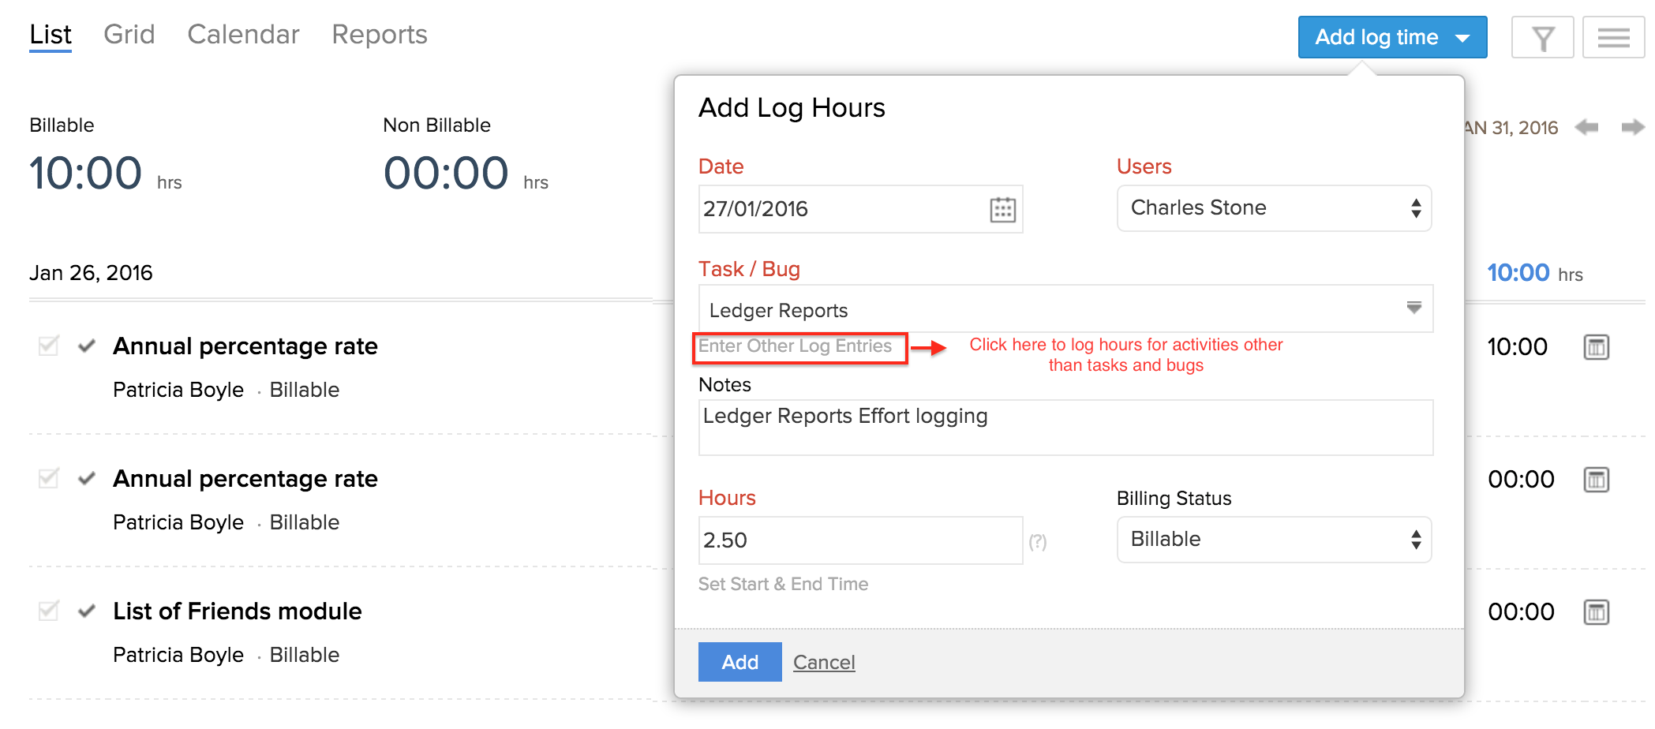Click the Hours help question mark
Viewport: 1655px width, 729px height.
(x=1038, y=542)
